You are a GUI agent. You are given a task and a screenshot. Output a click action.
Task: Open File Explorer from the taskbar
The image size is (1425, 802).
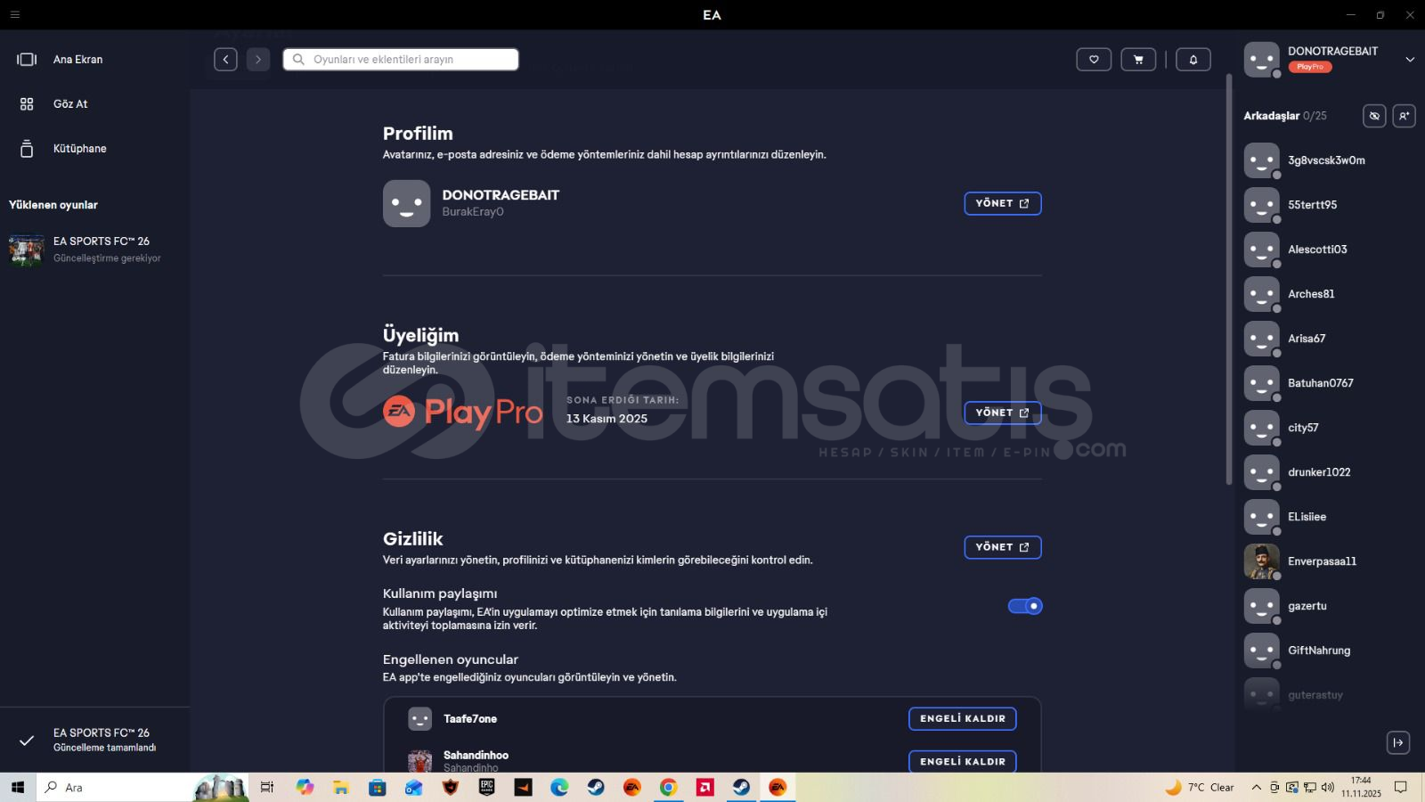341,788
